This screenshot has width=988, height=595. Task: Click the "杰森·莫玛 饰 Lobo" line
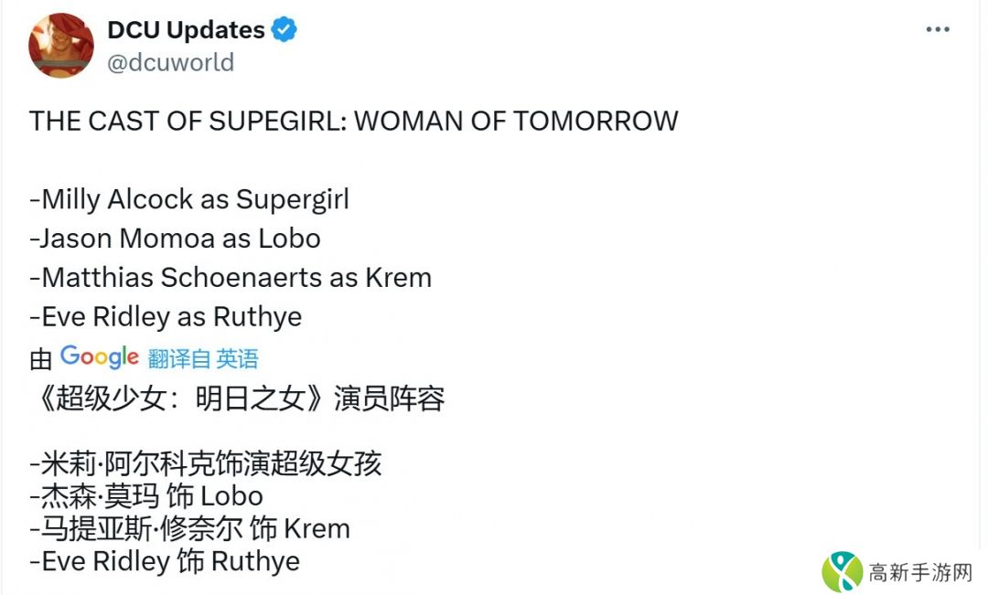pos(146,496)
